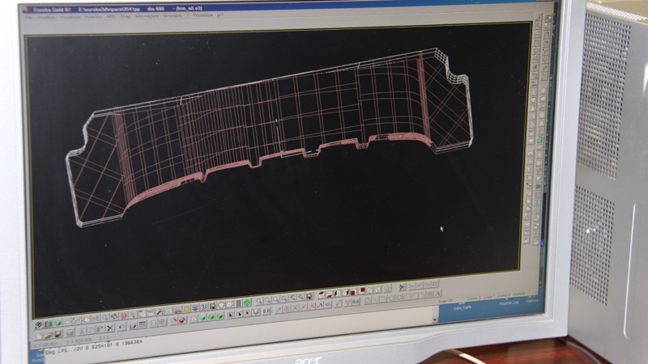The width and height of the screenshot is (648, 364).
Task: Open the Inserisci menu
Action: [x=93, y=16]
